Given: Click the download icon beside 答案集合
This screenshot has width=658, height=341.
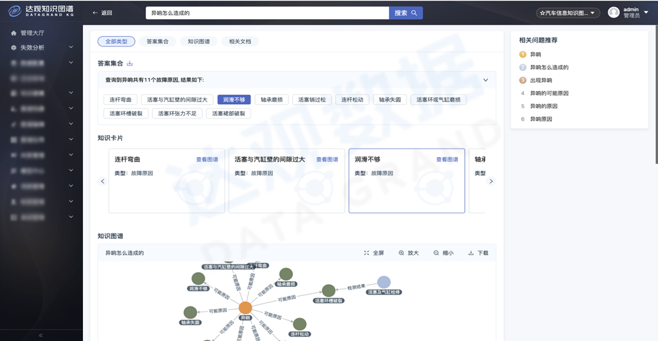Looking at the screenshot, I should pyautogui.click(x=130, y=63).
